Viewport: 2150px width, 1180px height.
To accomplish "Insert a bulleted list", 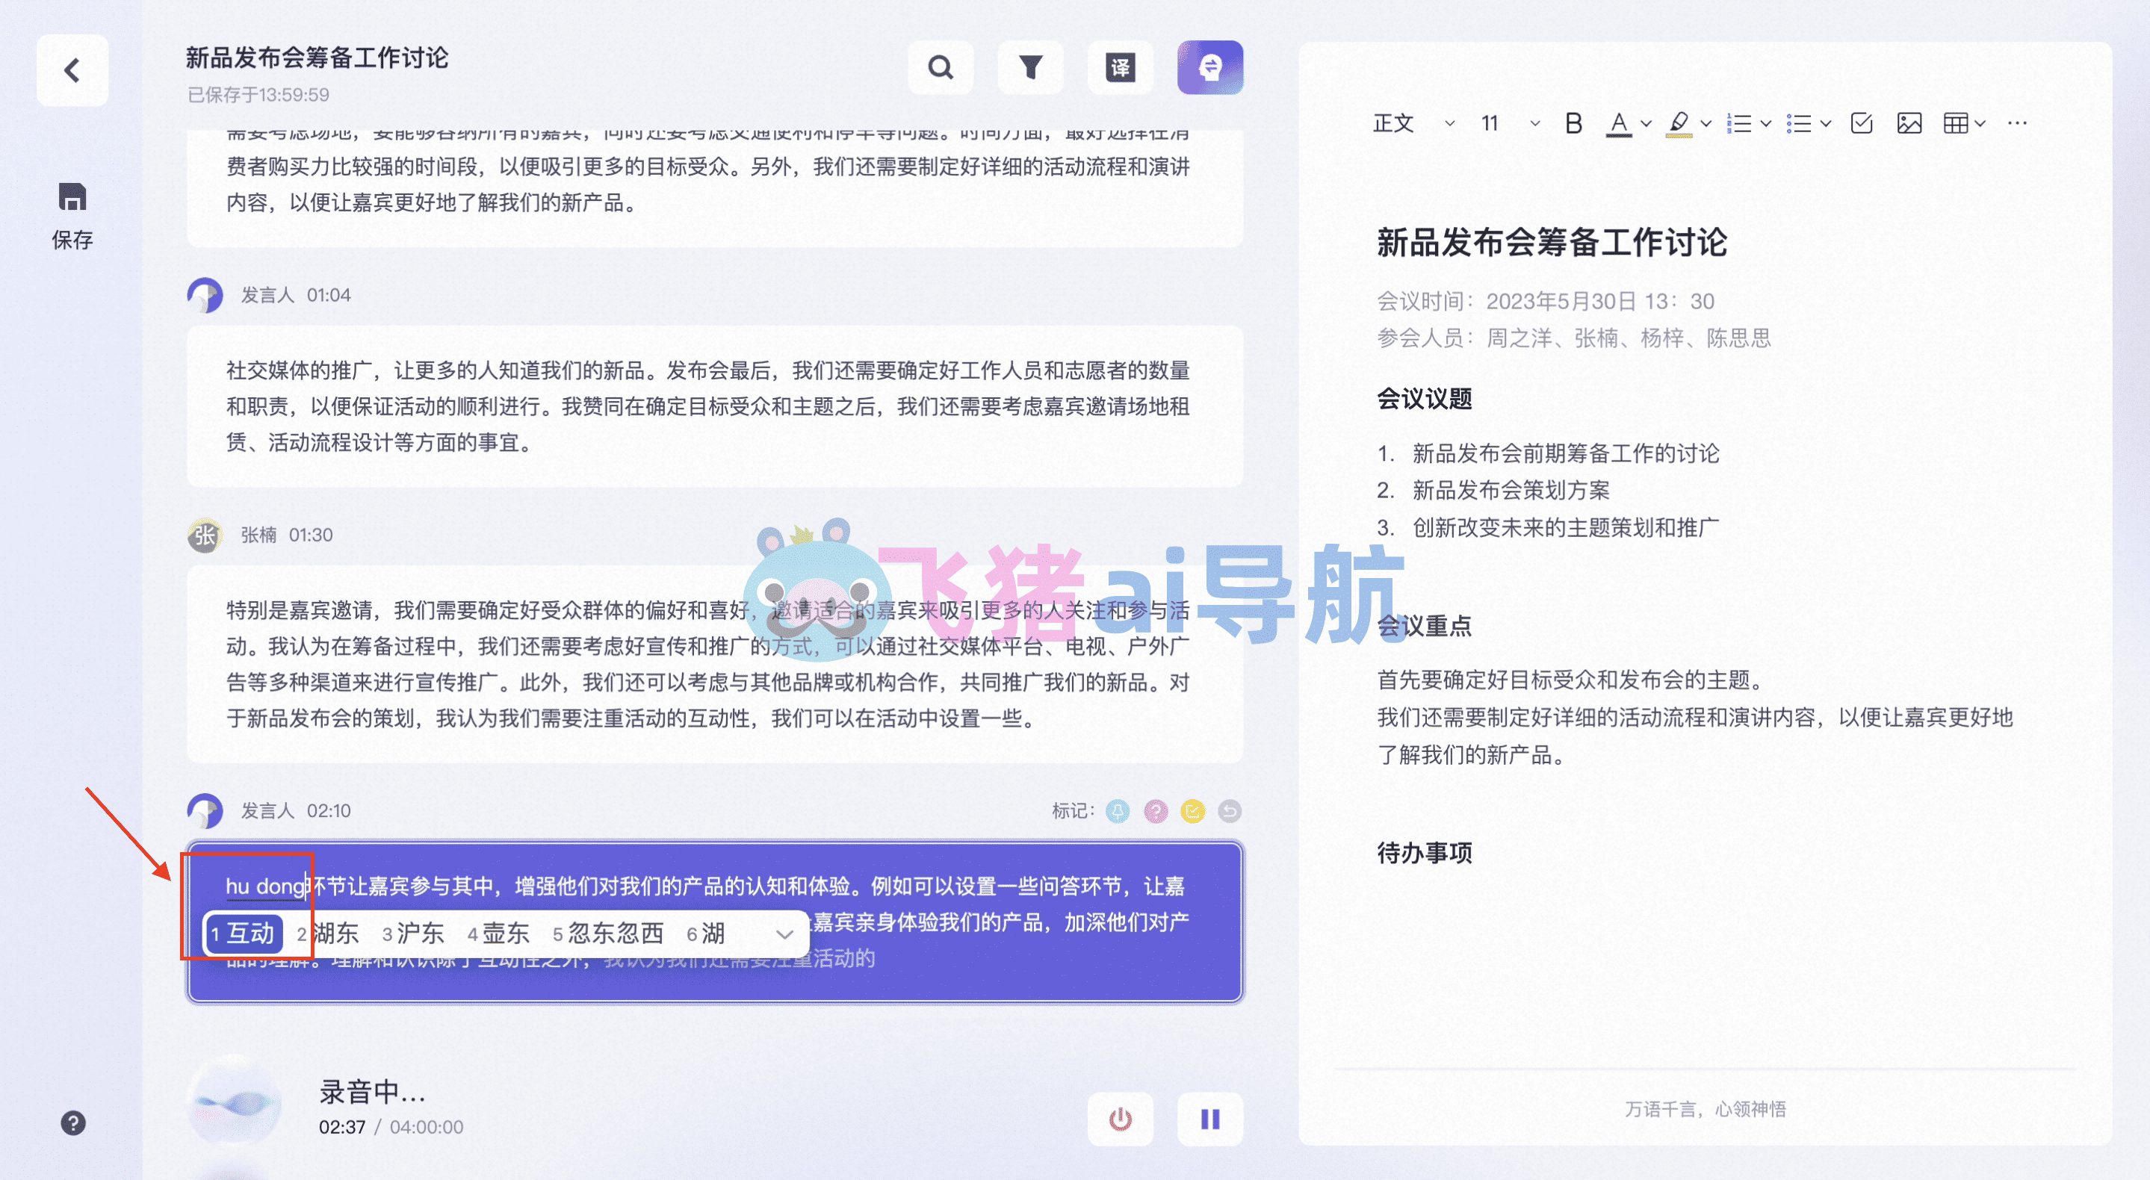I will pyautogui.click(x=1800, y=123).
